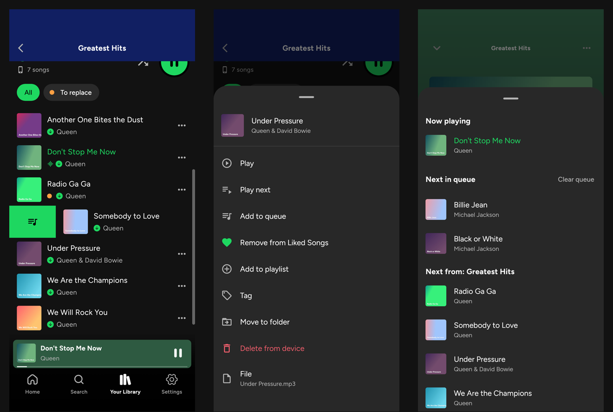Viewport: 613px width, 412px height.
Task: Select Add to playlist option
Action: pos(306,269)
